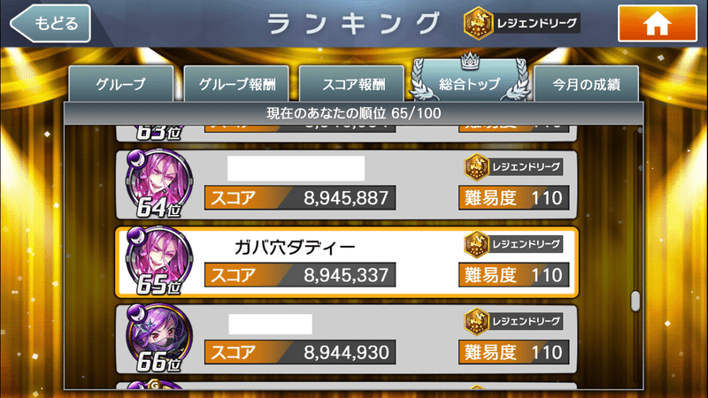This screenshot has height=398, width=708.
Task: Open the グループ報酬 tab
Action: point(236,84)
